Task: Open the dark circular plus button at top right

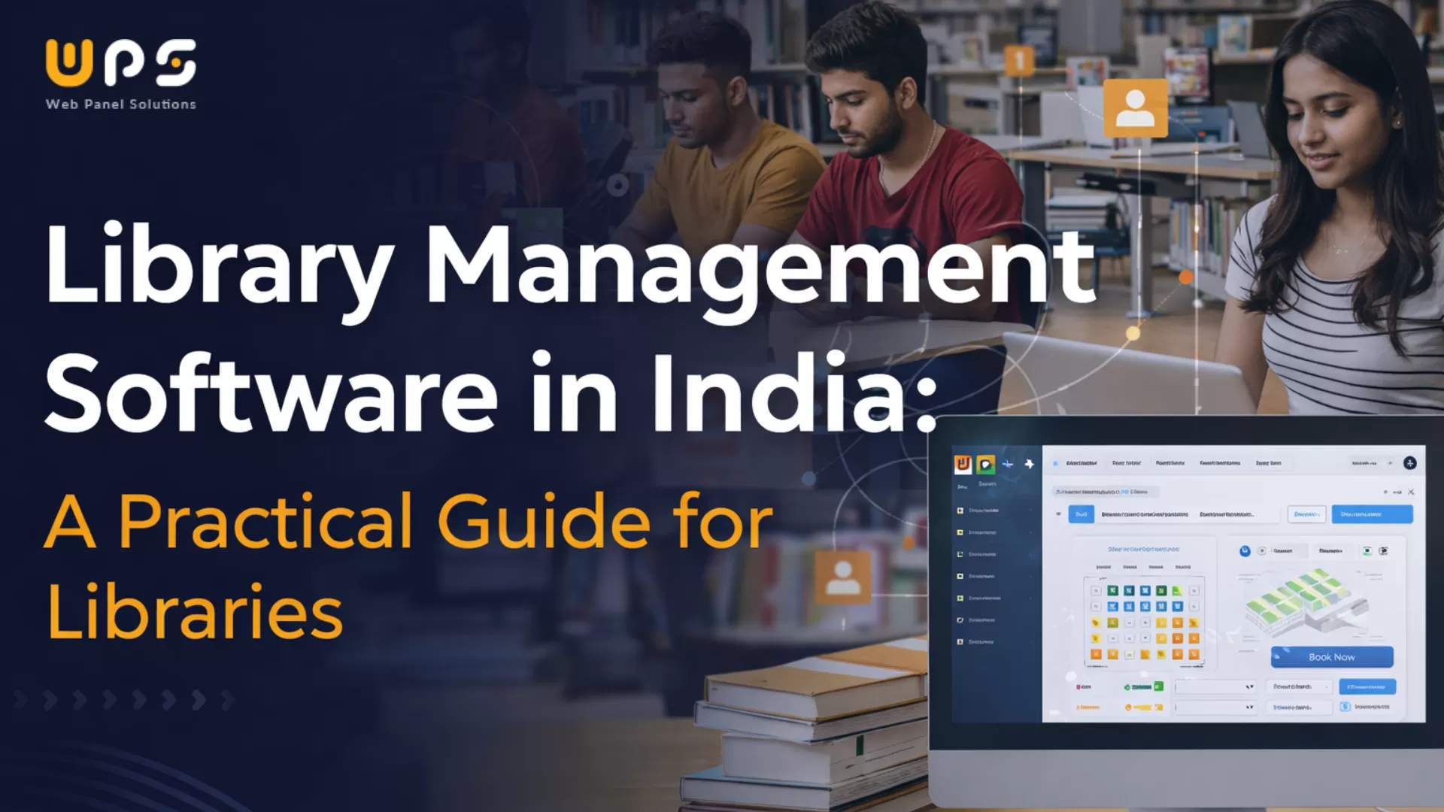Action: (1410, 463)
